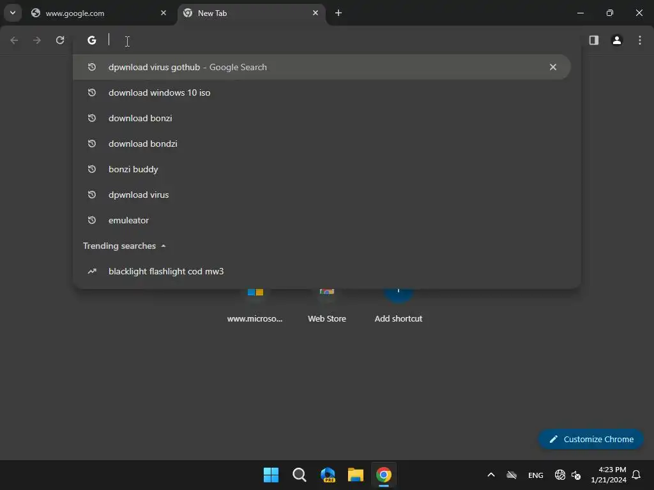Click trending arrow icon beside blacklight flashlight
This screenshot has height=490, width=654.
pos(92,271)
